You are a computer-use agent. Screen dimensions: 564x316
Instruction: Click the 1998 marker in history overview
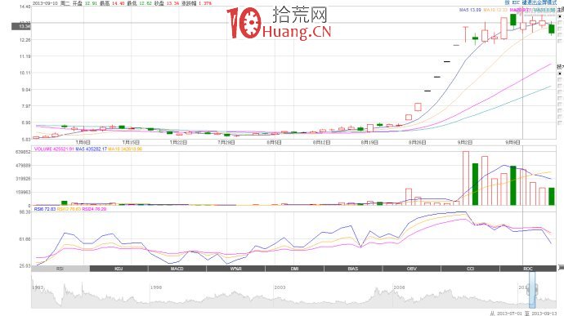pos(156,287)
